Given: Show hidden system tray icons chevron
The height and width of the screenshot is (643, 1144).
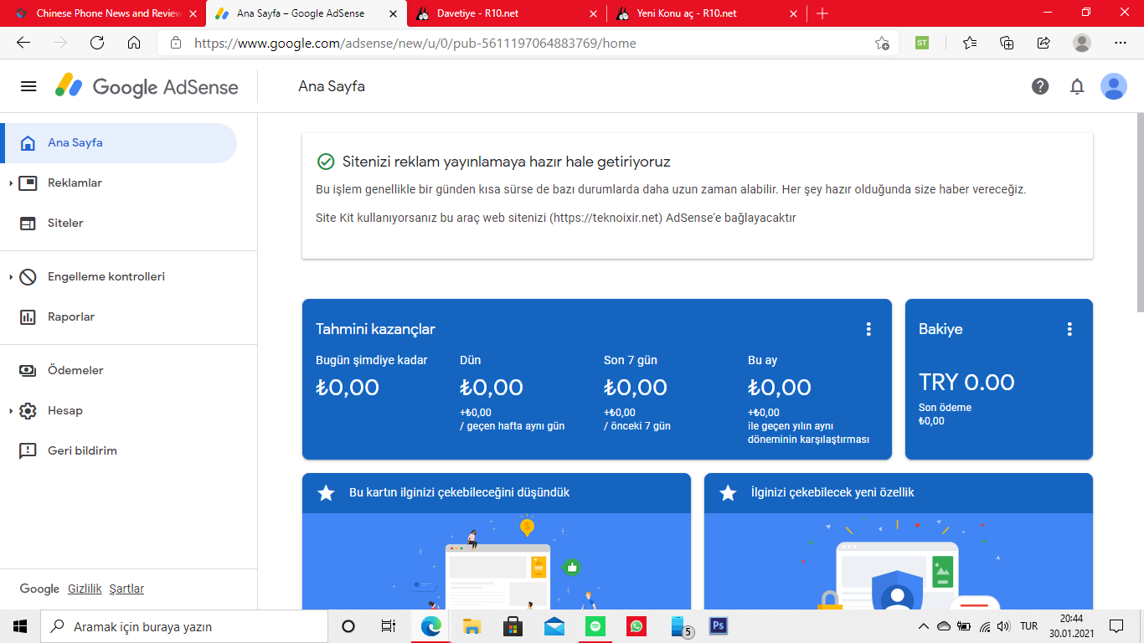Looking at the screenshot, I should pos(924,626).
